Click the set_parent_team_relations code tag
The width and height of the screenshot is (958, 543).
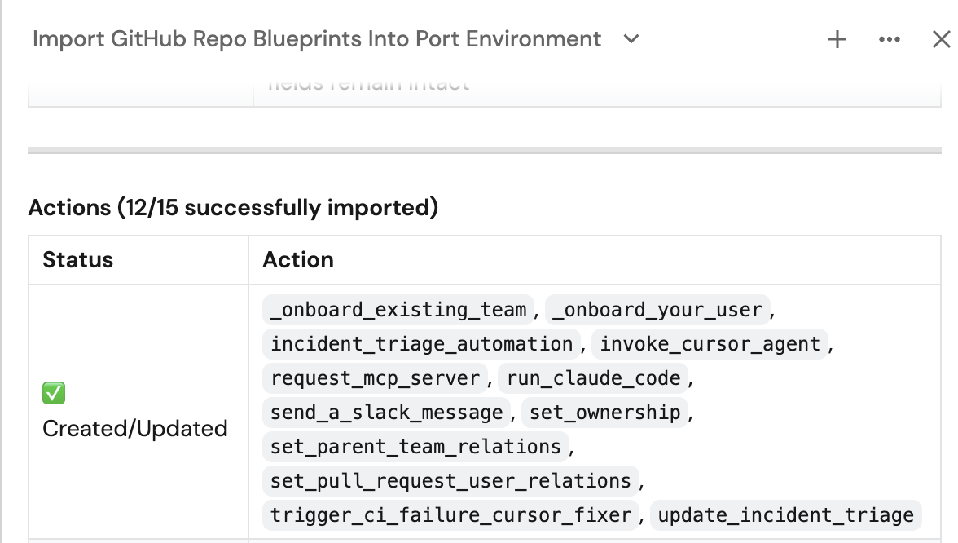tap(416, 447)
